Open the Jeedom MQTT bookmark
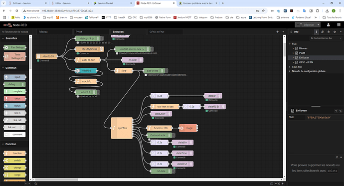Viewport: 344px width, 186px height. point(182,17)
